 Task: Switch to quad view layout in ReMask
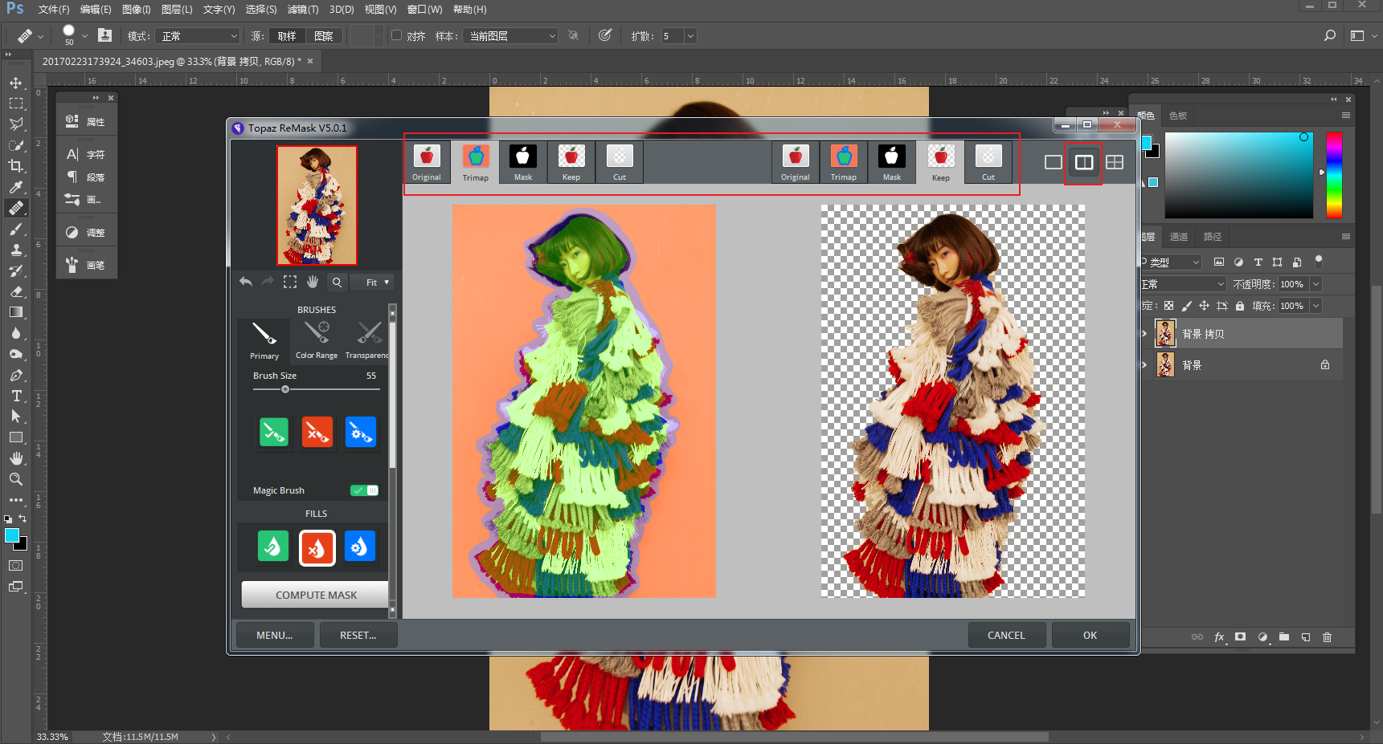click(x=1115, y=162)
